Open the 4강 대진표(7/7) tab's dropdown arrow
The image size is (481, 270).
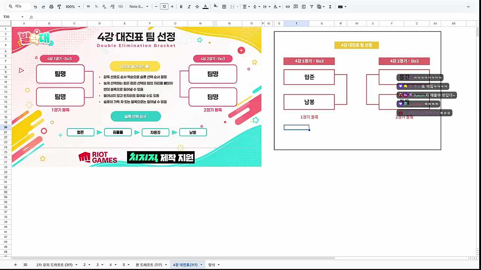(201, 265)
